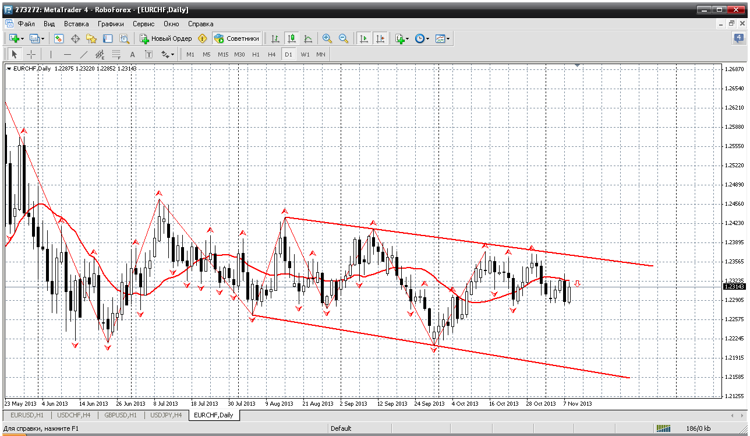Switch to M30 timeframe
Image resolution: width=750 pixels, height=436 pixels.
pos(239,54)
